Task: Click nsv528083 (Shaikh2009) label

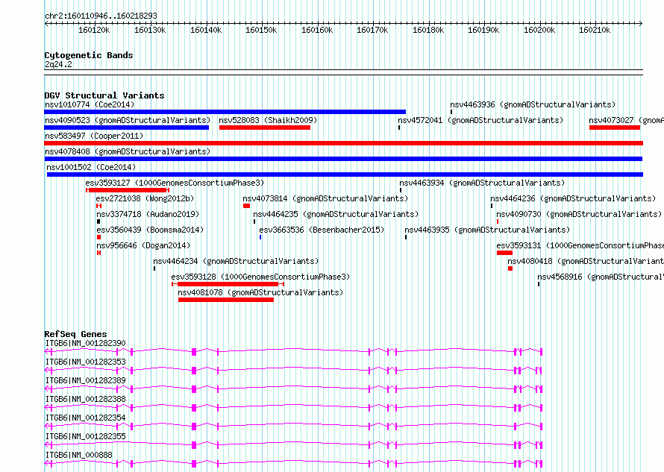Action: 268,120
